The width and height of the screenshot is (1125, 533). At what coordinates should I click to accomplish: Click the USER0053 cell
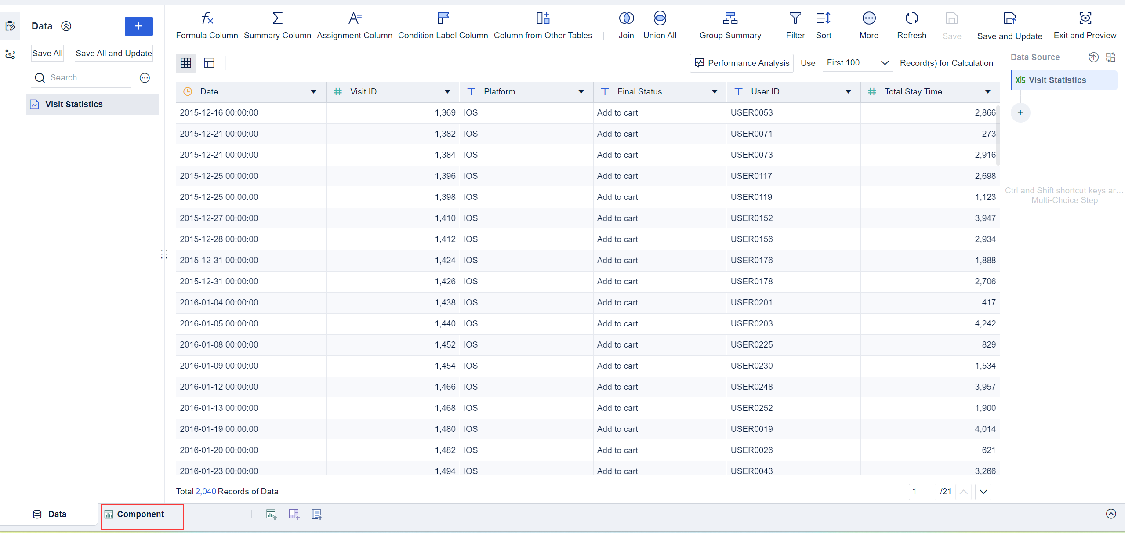793,113
